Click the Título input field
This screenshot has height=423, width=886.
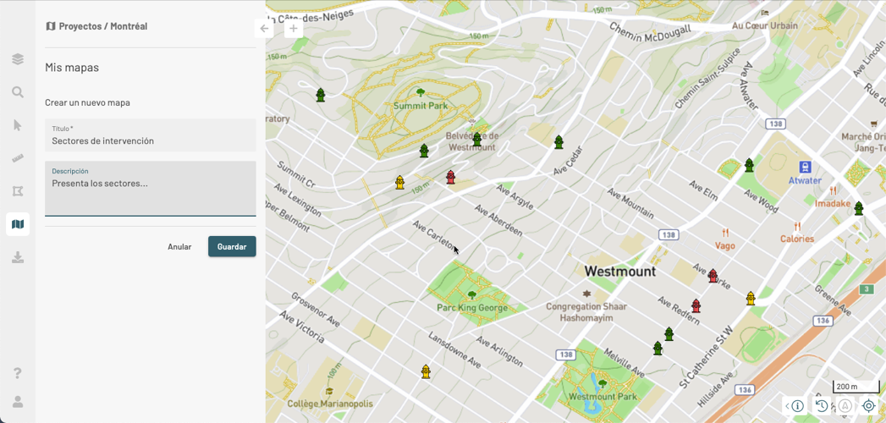pos(151,140)
